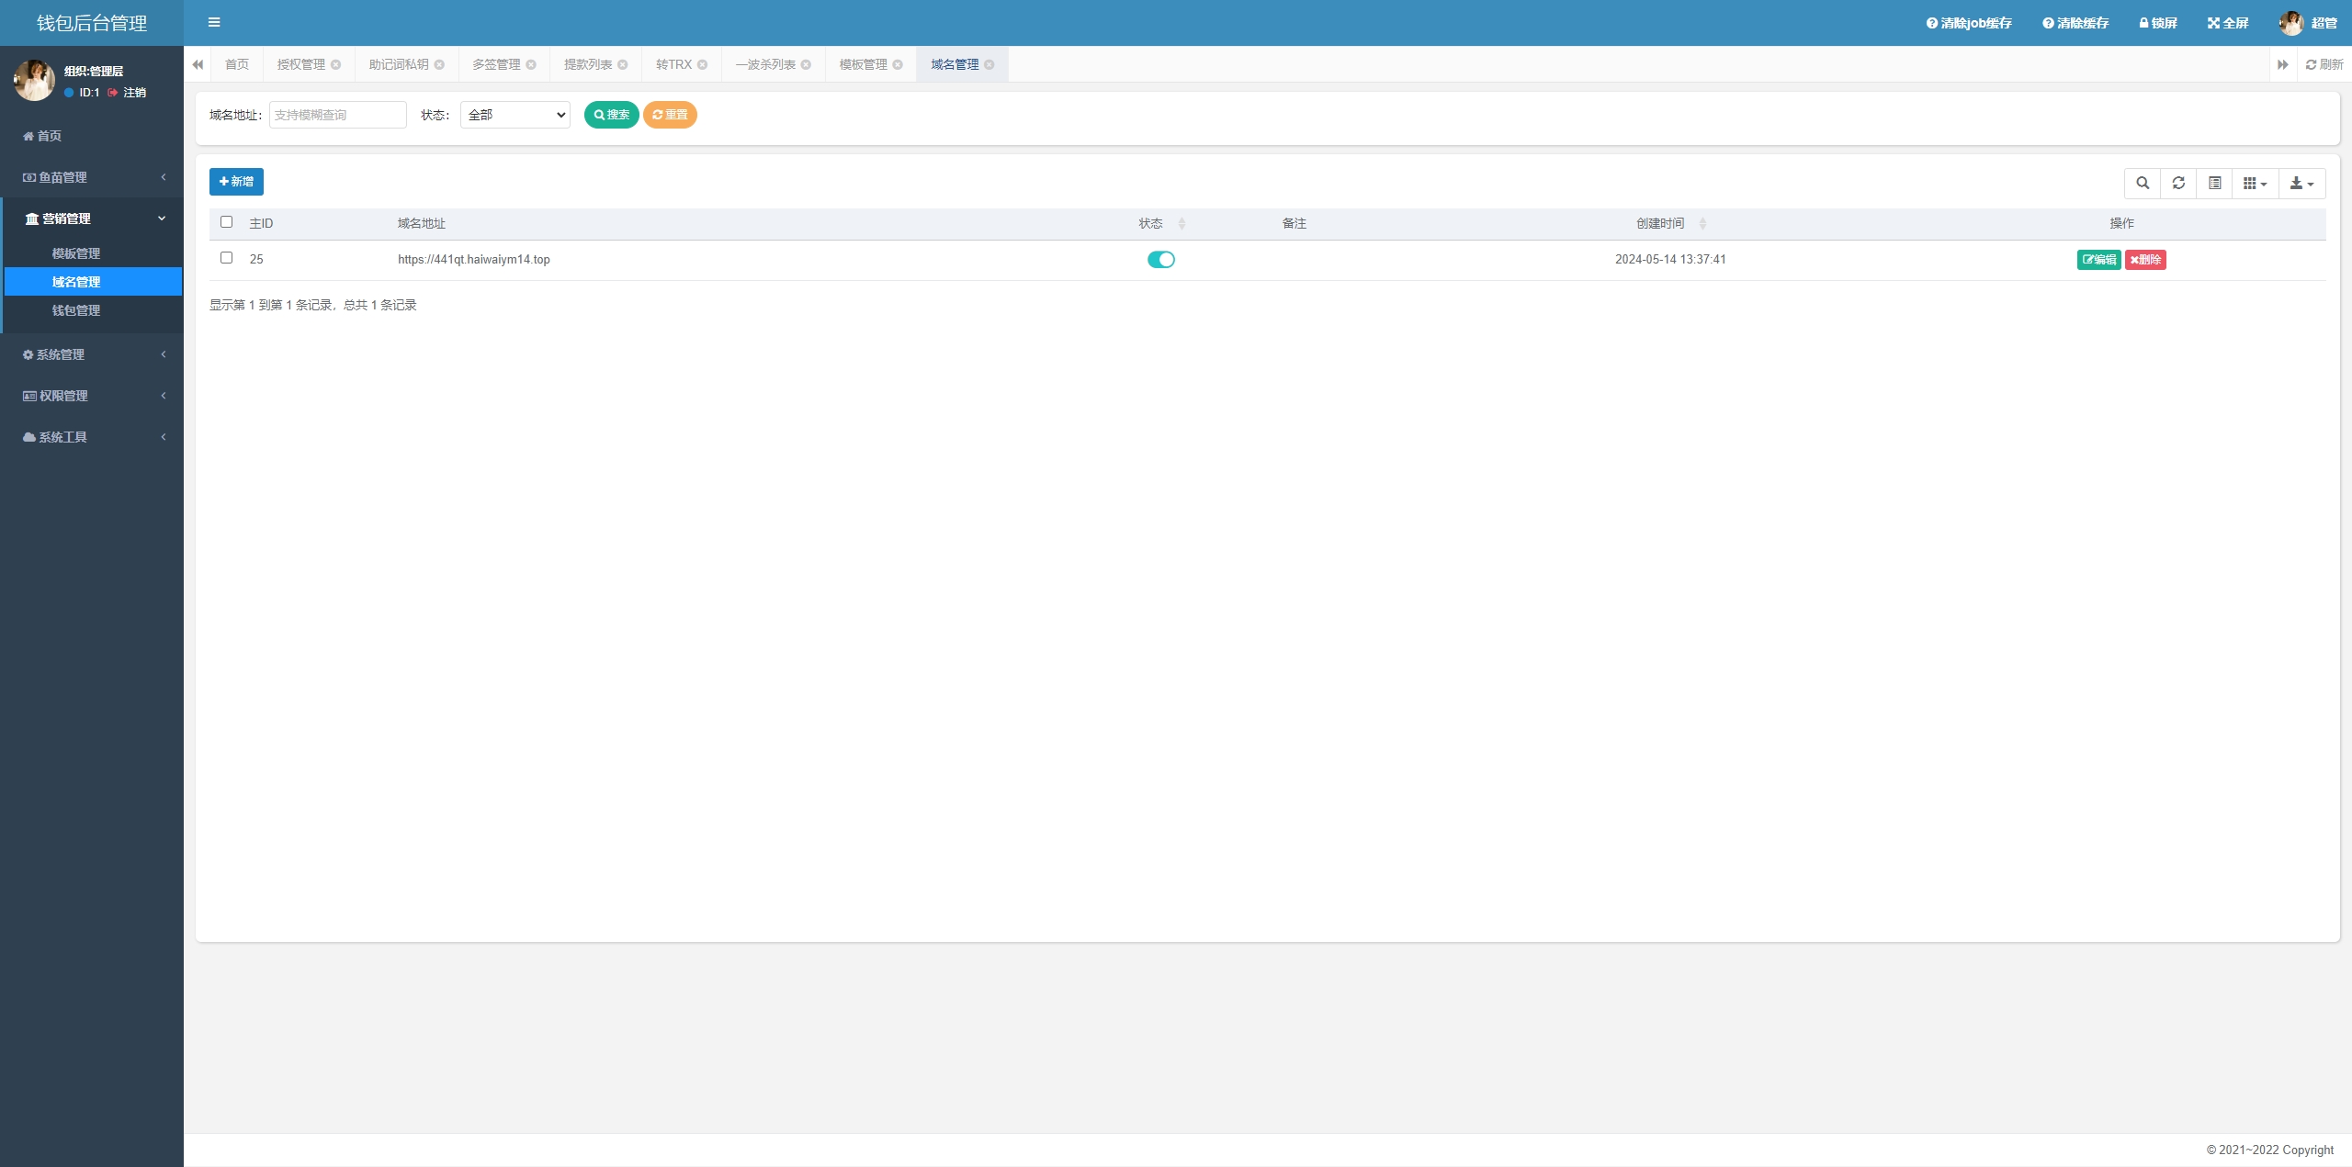Close the 授权管理 tab
This screenshot has width=2352, height=1167.
(x=336, y=64)
